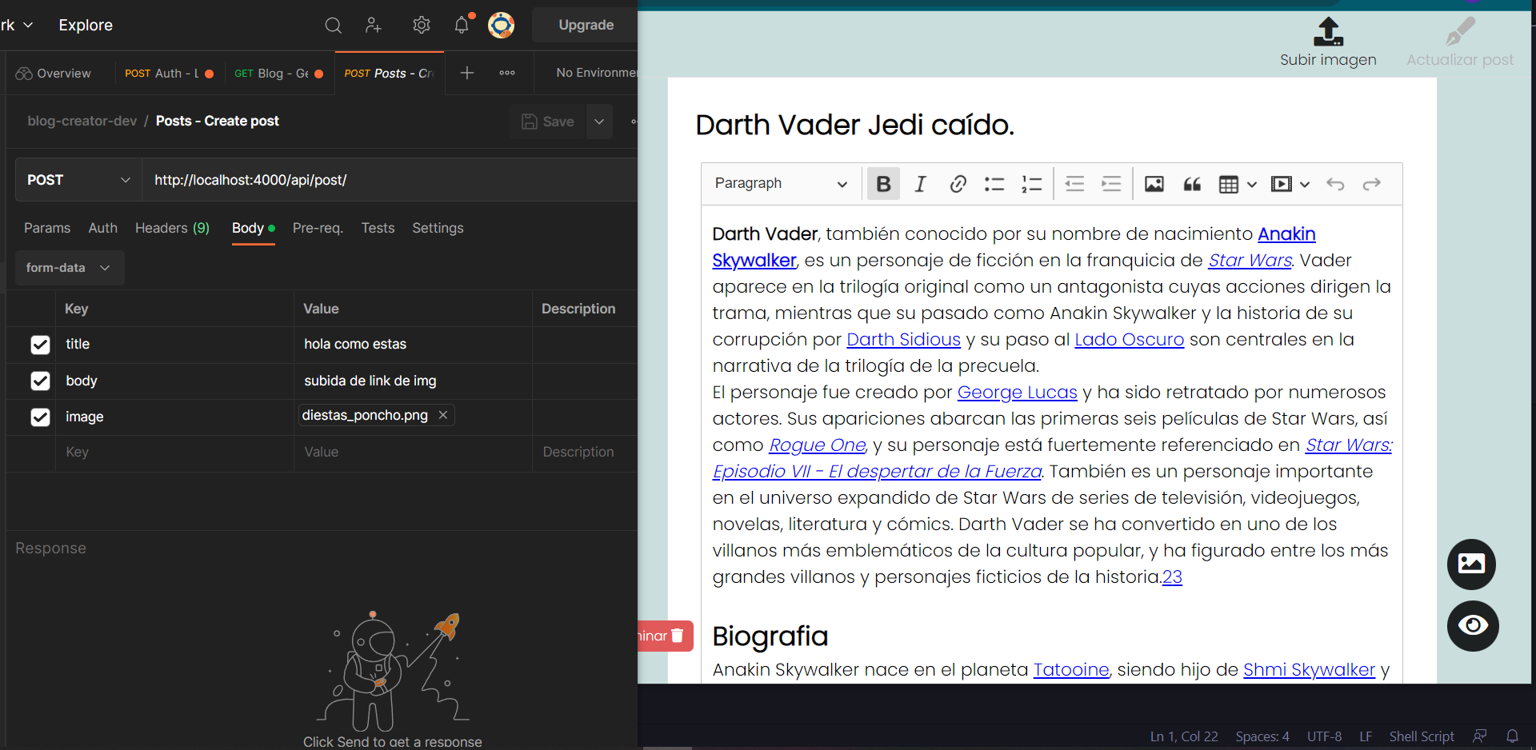Follow the Darth Sidious link
Image resolution: width=1536 pixels, height=750 pixels.
coord(903,339)
